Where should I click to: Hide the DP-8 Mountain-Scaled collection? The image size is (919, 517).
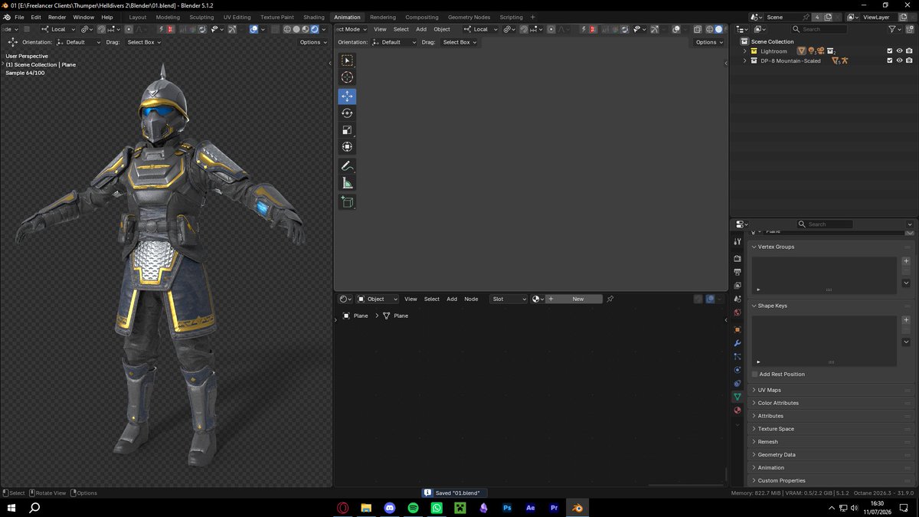pos(899,61)
